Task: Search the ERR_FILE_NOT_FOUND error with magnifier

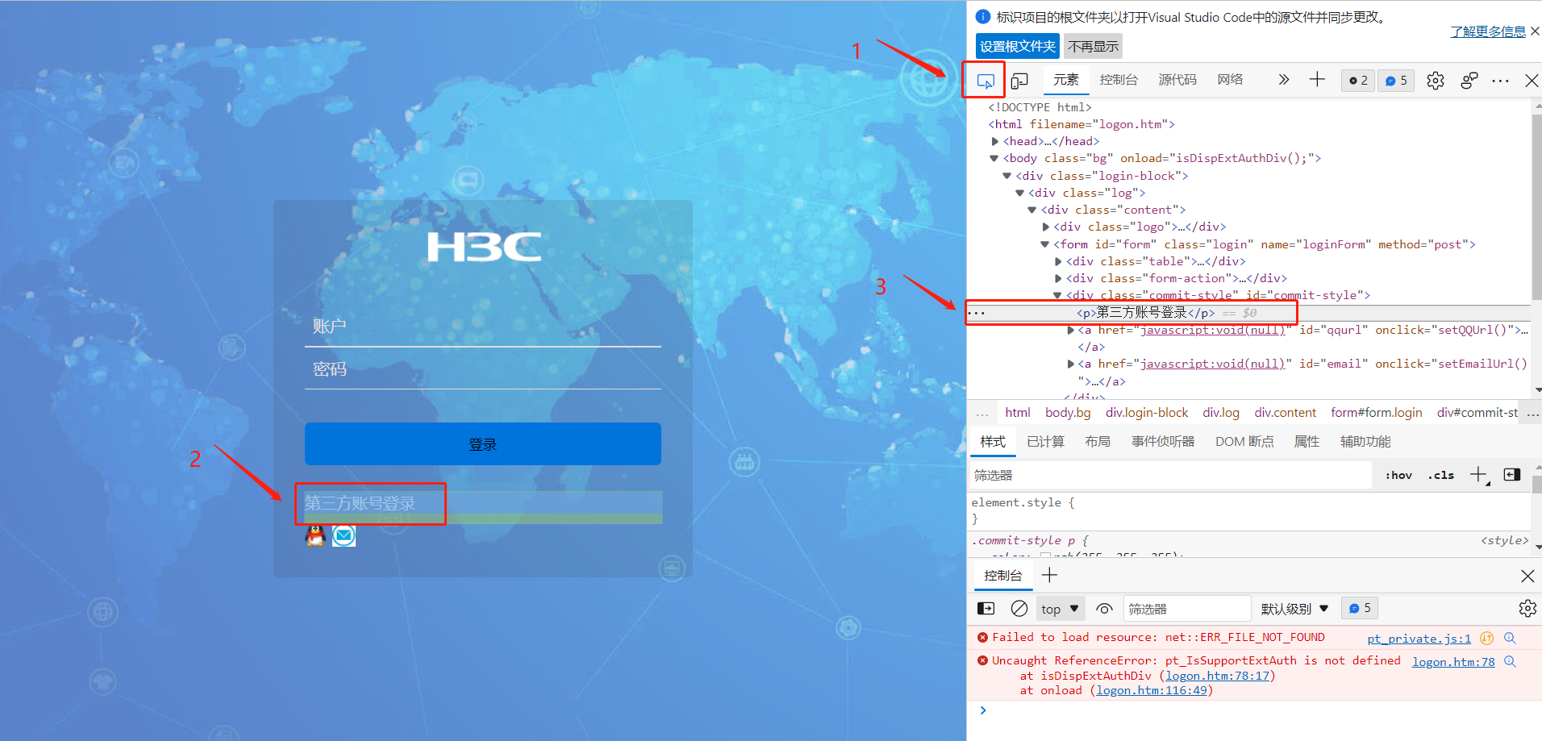Action: tap(1510, 638)
